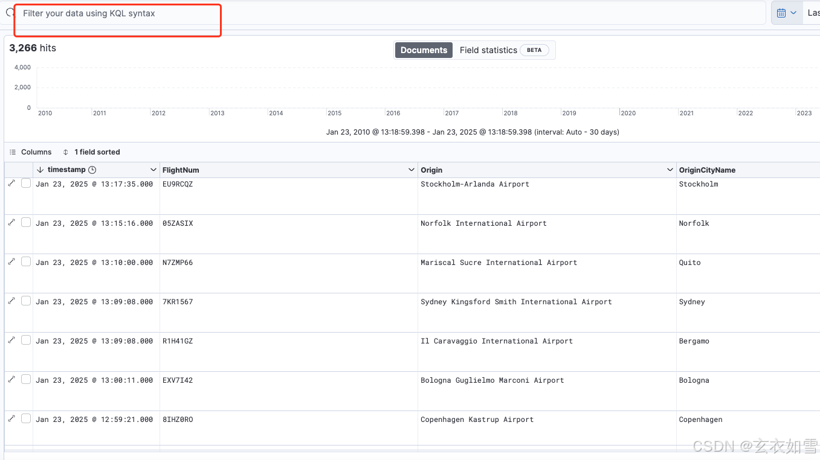The image size is (820, 460).
Task: Click the sort arrow icon beside timestamp
Action: (40, 170)
